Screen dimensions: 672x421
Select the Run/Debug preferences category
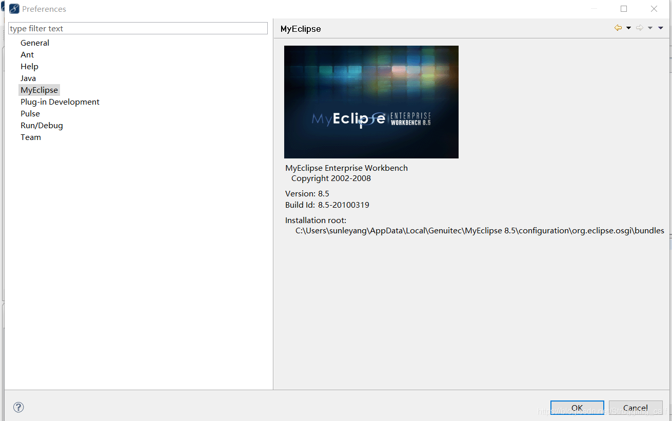coord(42,126)
